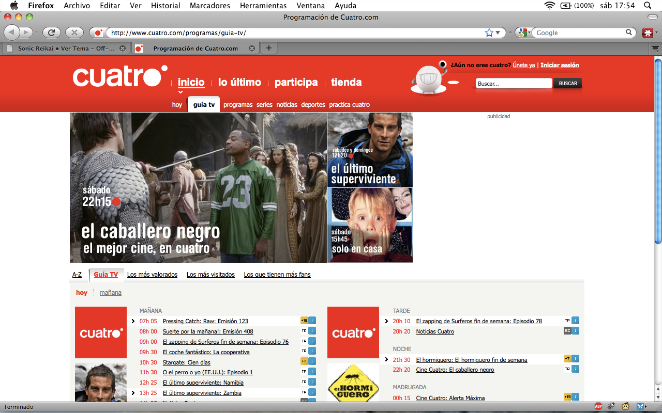Click the info icon for El zapping de Surferos Episodio 78

point(576,321)
